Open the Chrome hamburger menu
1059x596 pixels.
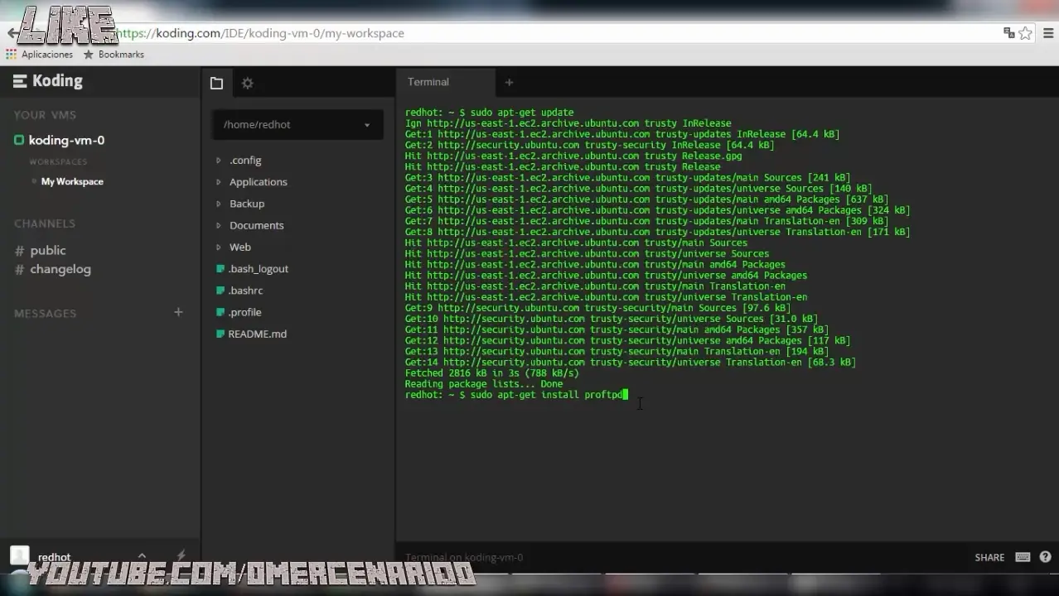(x=1049, y=33)
